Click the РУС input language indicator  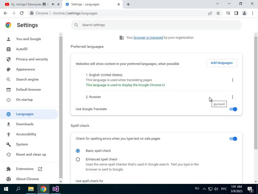(x=224, y=189)
